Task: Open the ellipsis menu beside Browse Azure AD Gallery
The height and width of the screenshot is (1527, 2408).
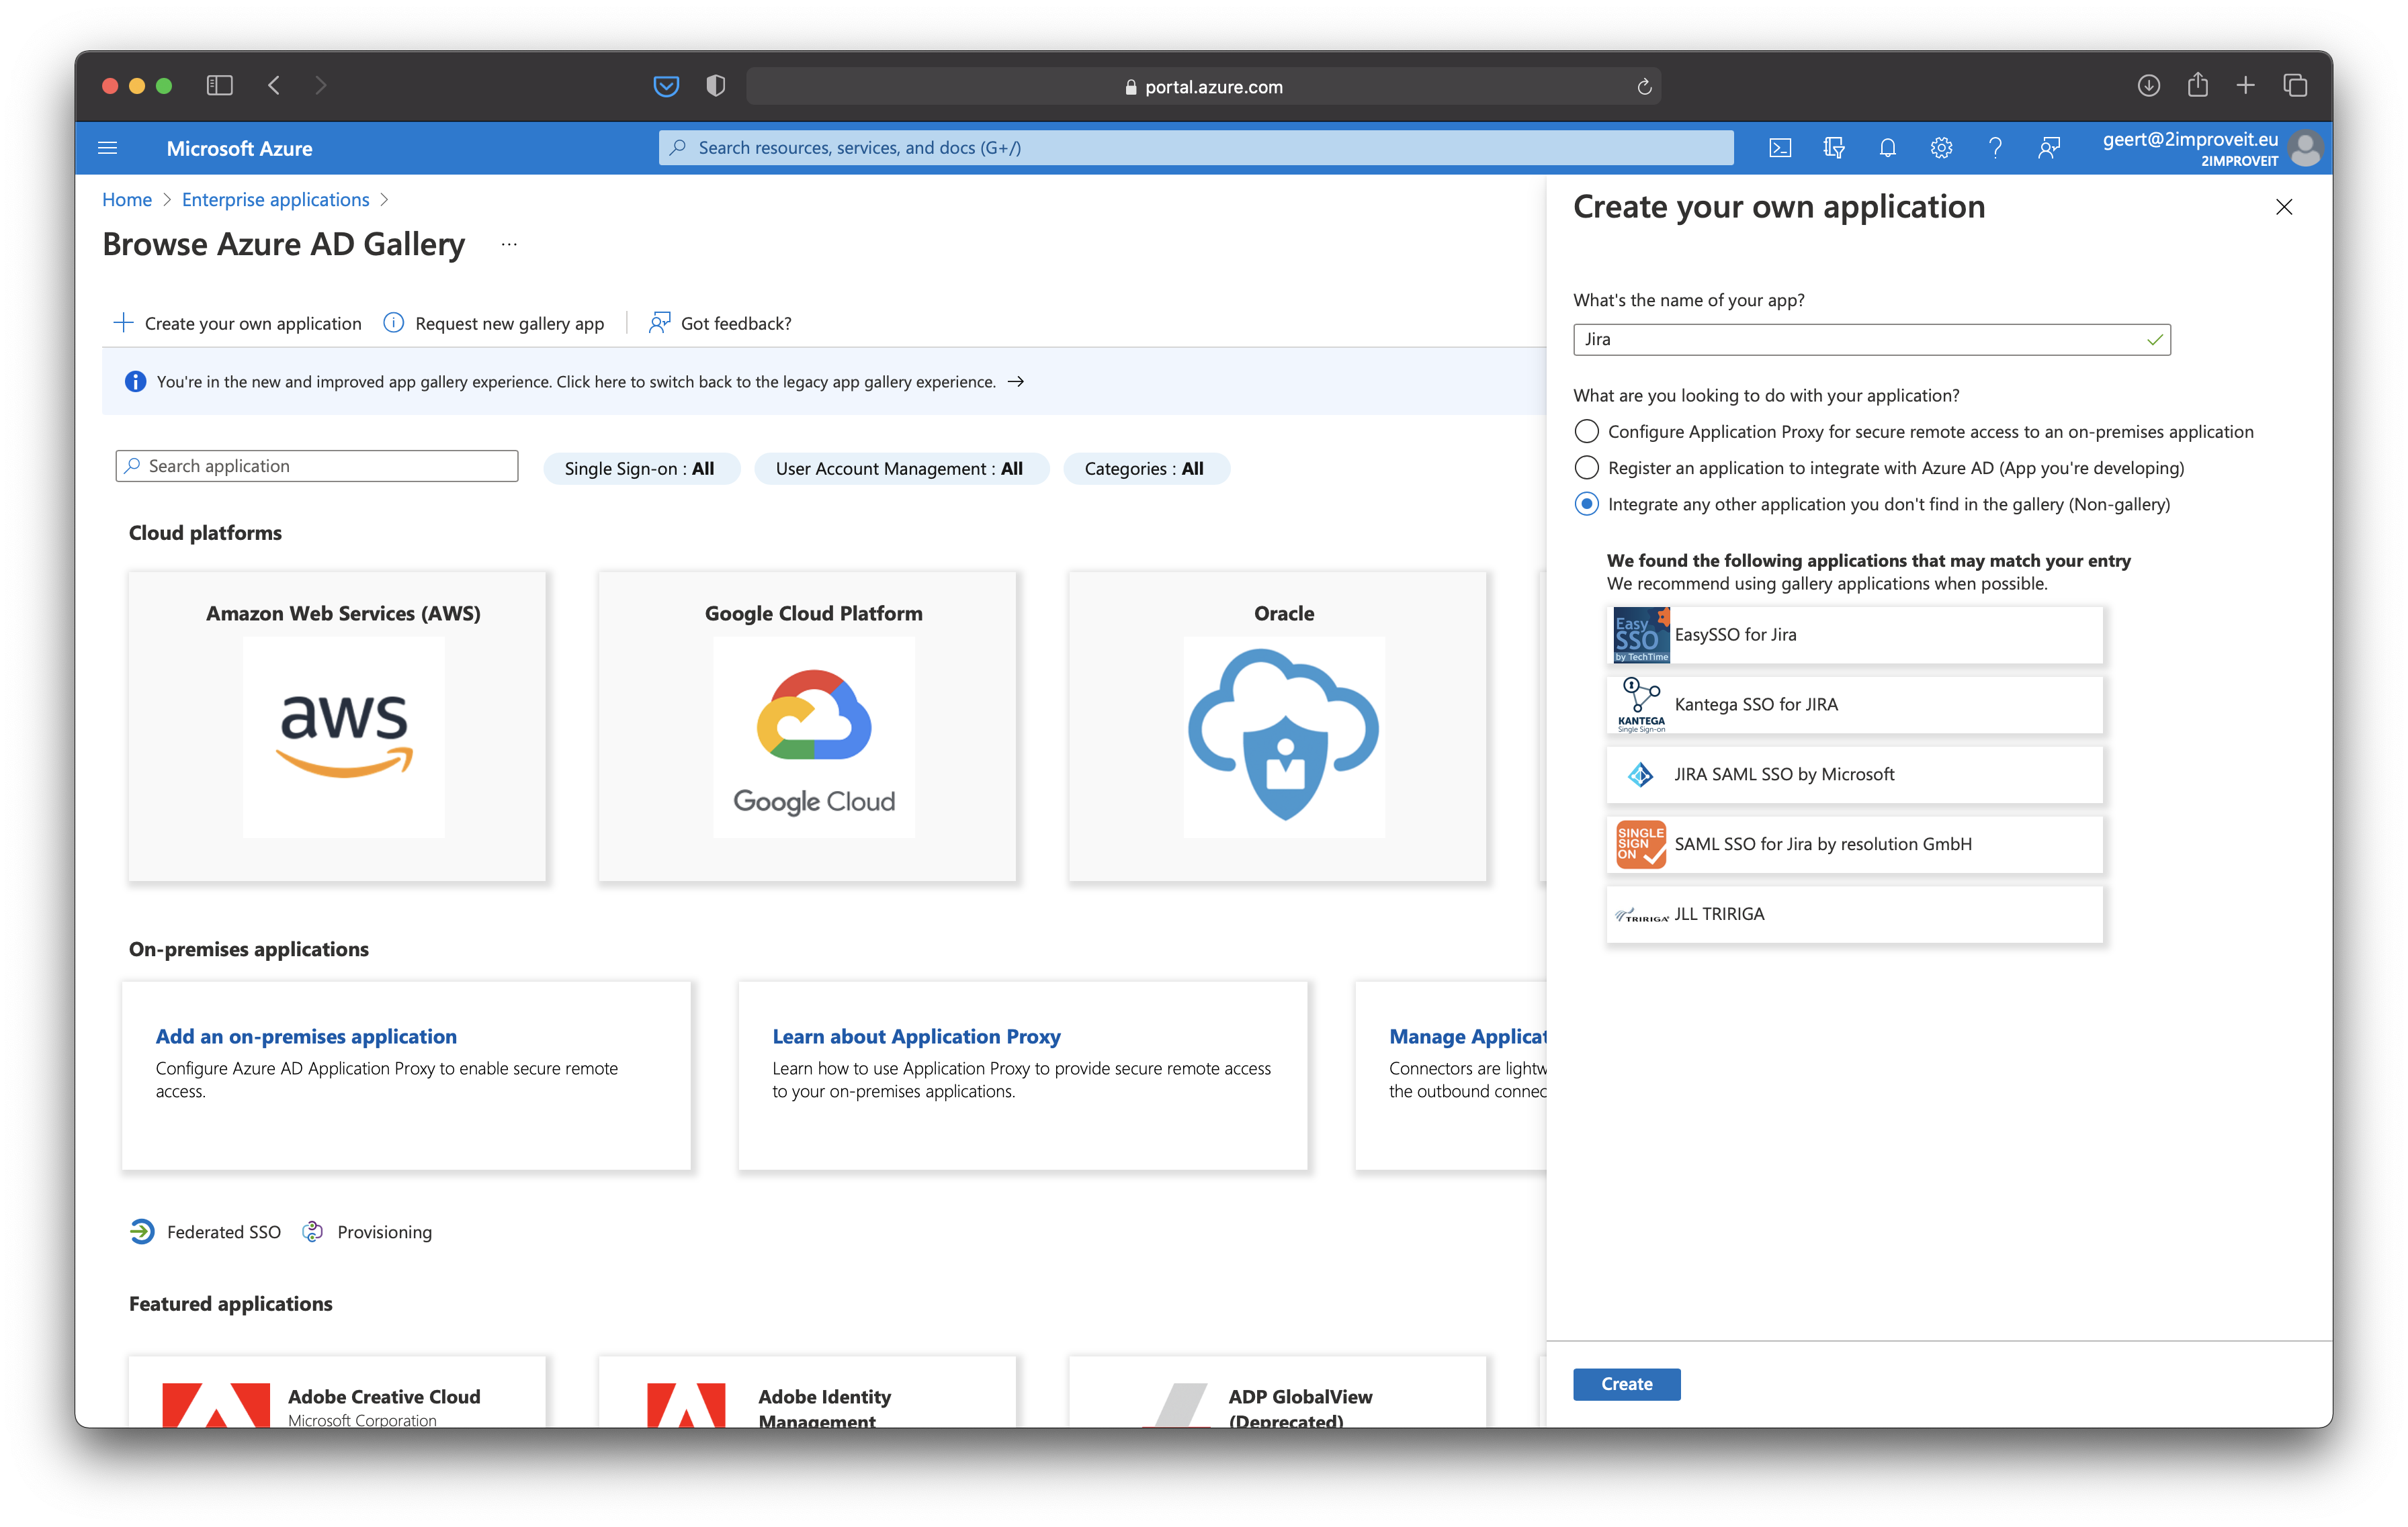Action: pos(509,245)
